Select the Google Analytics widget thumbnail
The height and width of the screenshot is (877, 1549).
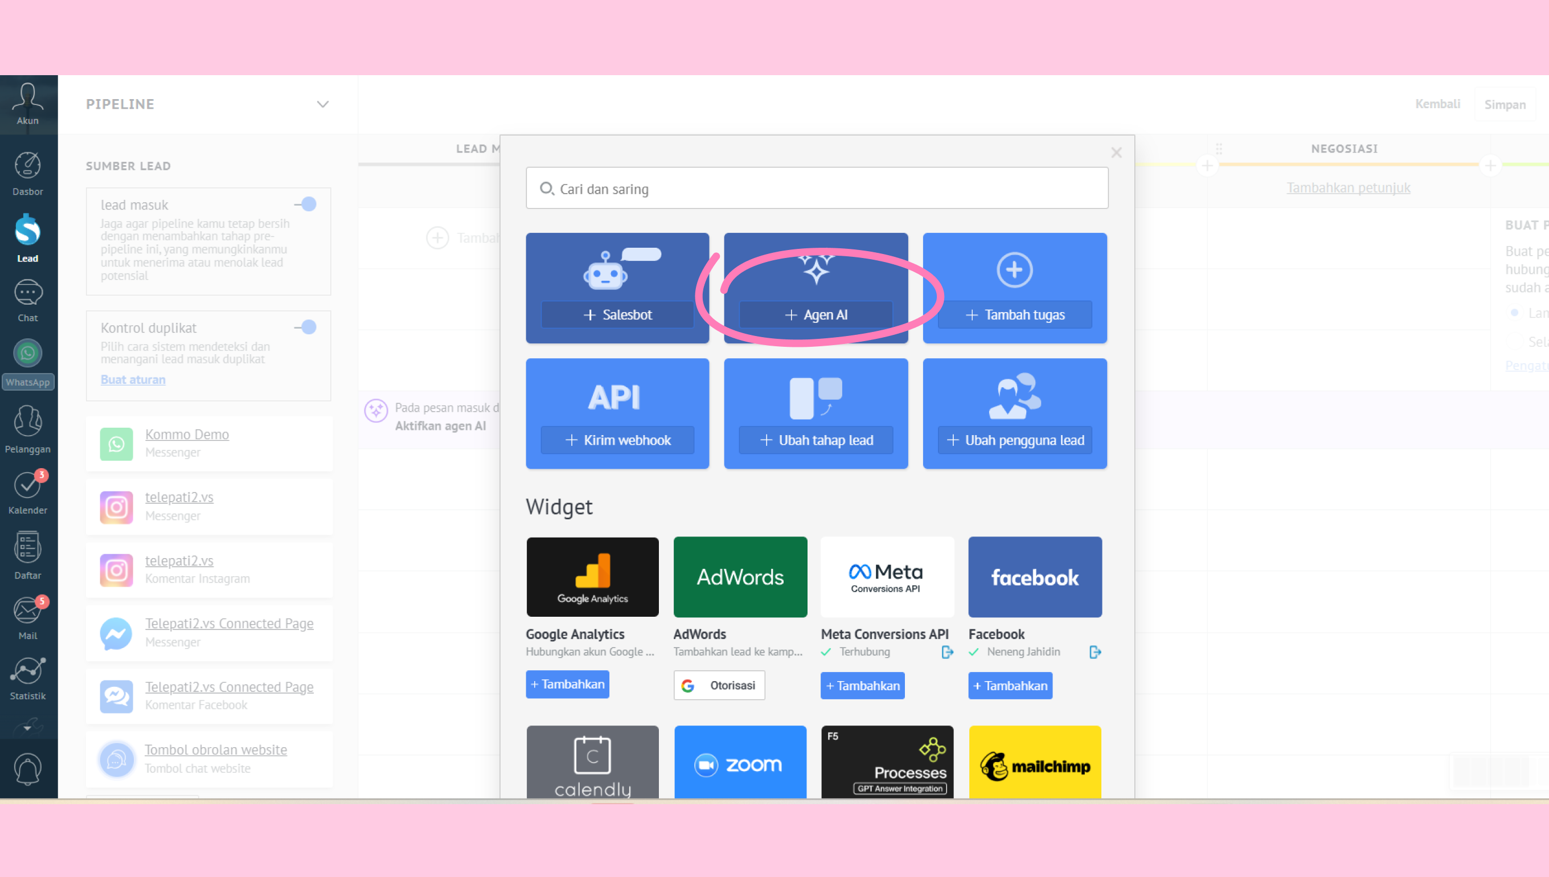coord(593,577)
